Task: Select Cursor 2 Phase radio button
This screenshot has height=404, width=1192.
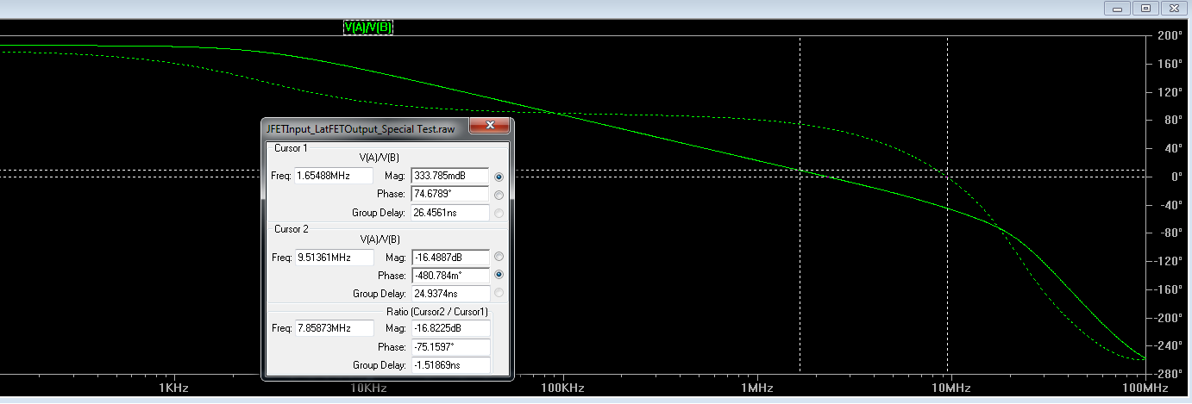Action: coord(499,275)
